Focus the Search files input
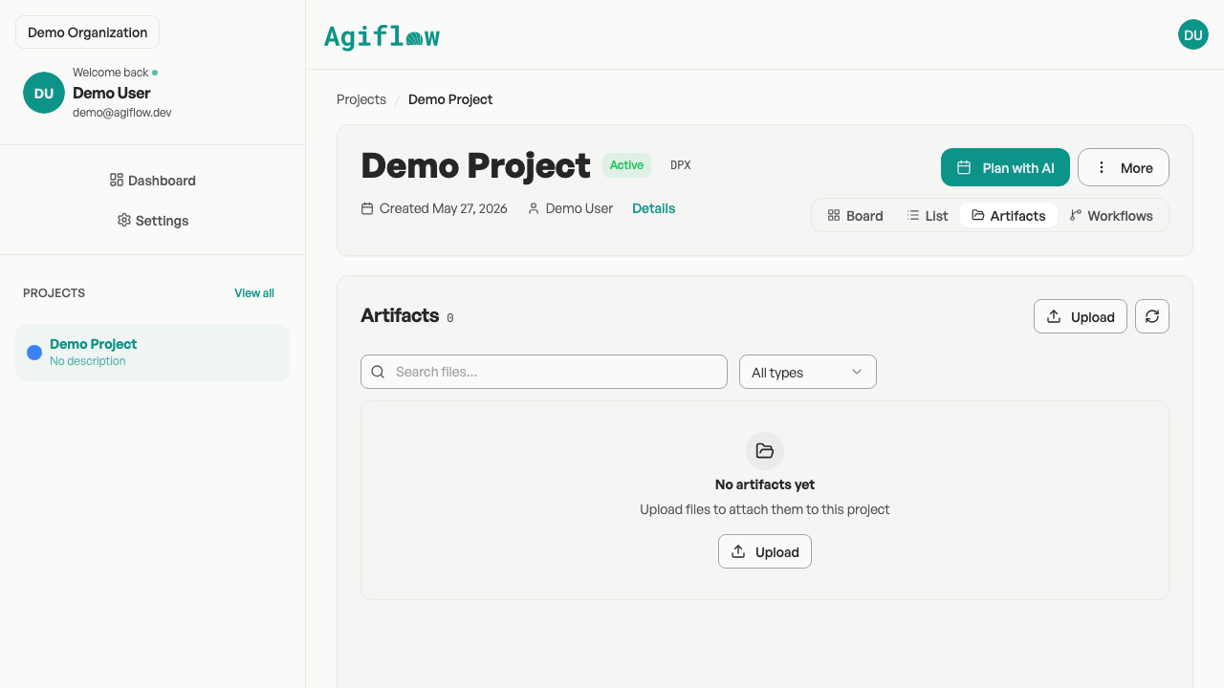This screenshot has width=1224, height=688. coord(544,372)
